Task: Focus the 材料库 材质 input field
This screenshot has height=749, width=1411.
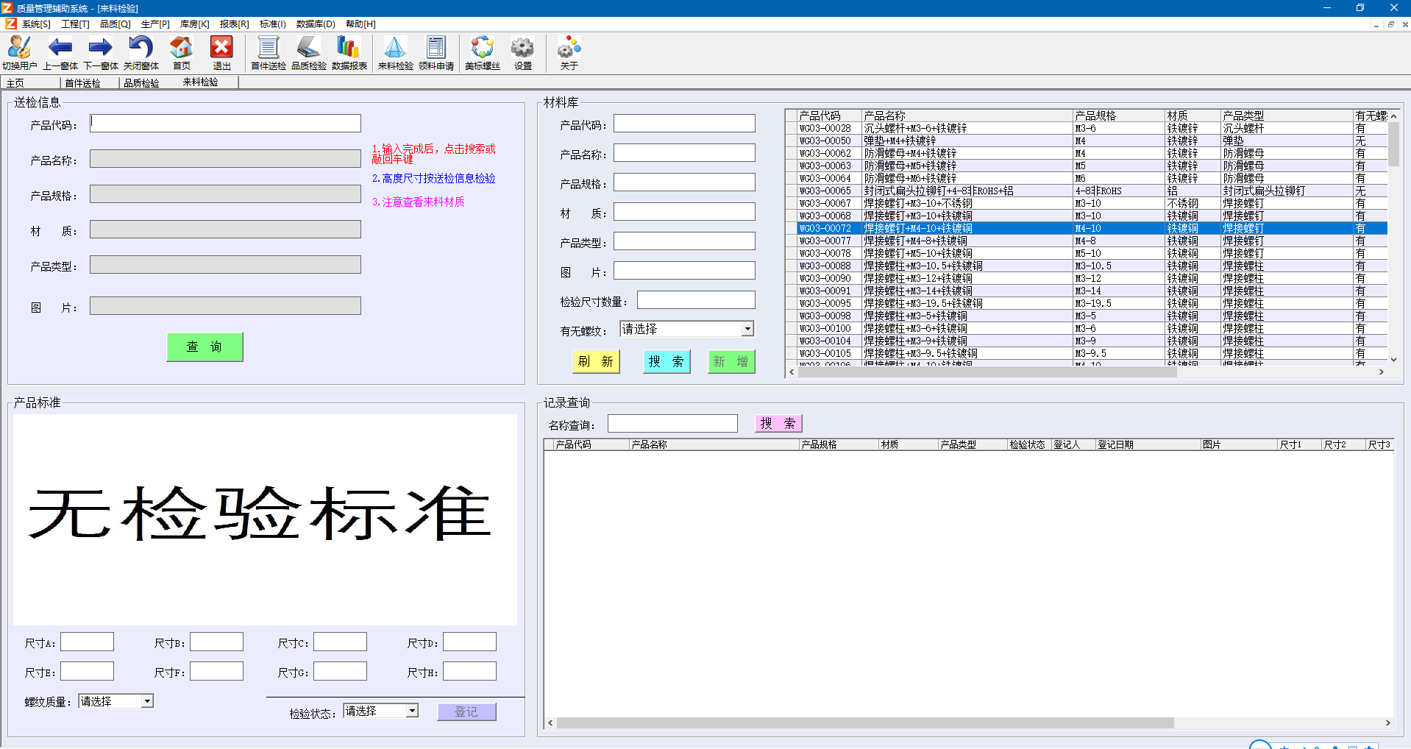Action: coord(684,212)
